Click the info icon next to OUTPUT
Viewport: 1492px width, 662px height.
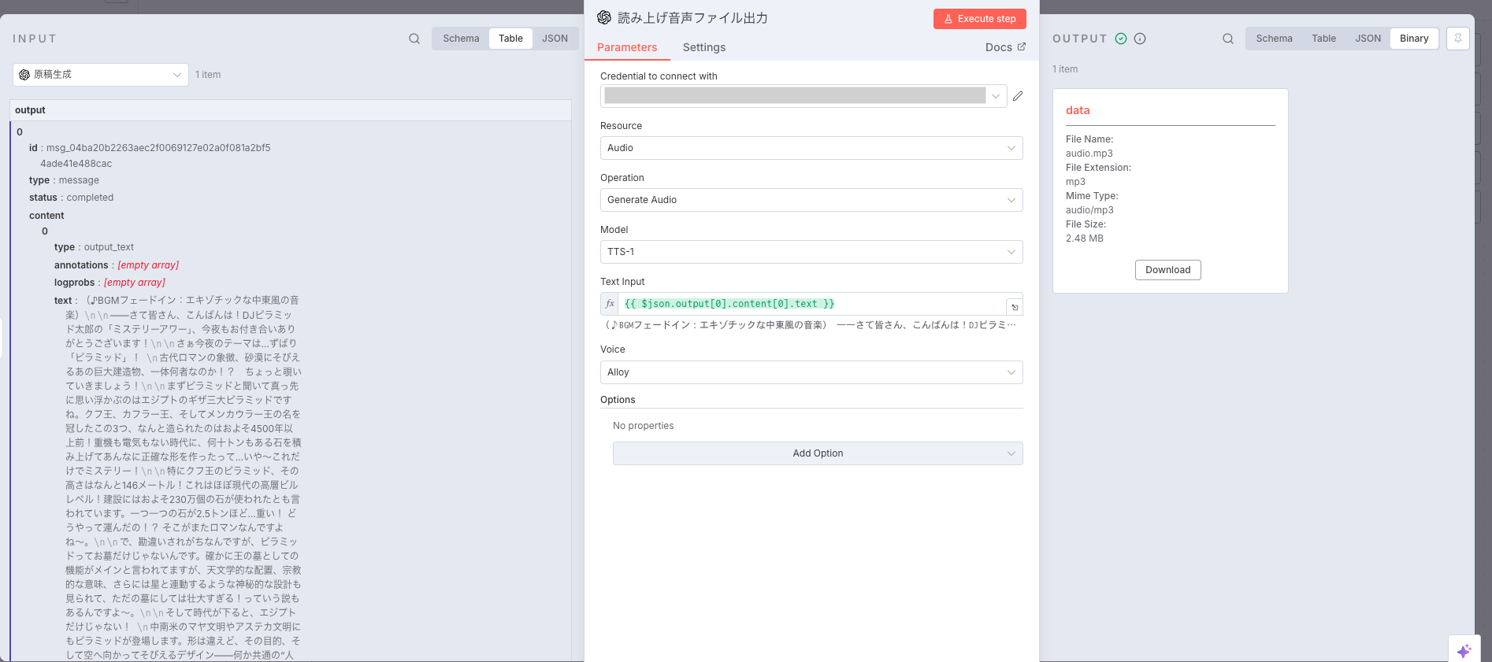pyautogui.click(x=1140, y=39)
